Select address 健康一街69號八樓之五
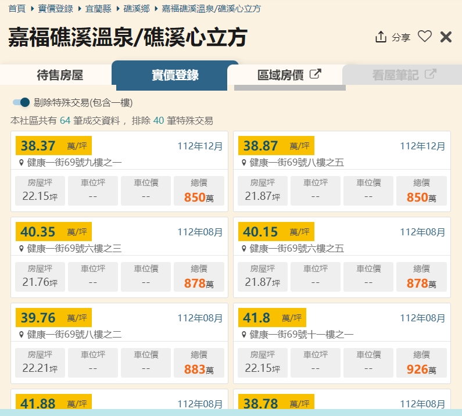The height and width of the screenshot is (416, 462). click(x=297, y=163)
